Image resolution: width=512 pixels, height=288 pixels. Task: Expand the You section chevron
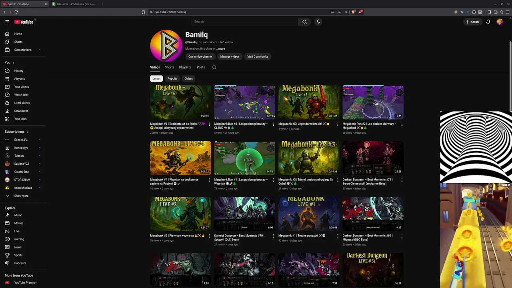[13, 63]
